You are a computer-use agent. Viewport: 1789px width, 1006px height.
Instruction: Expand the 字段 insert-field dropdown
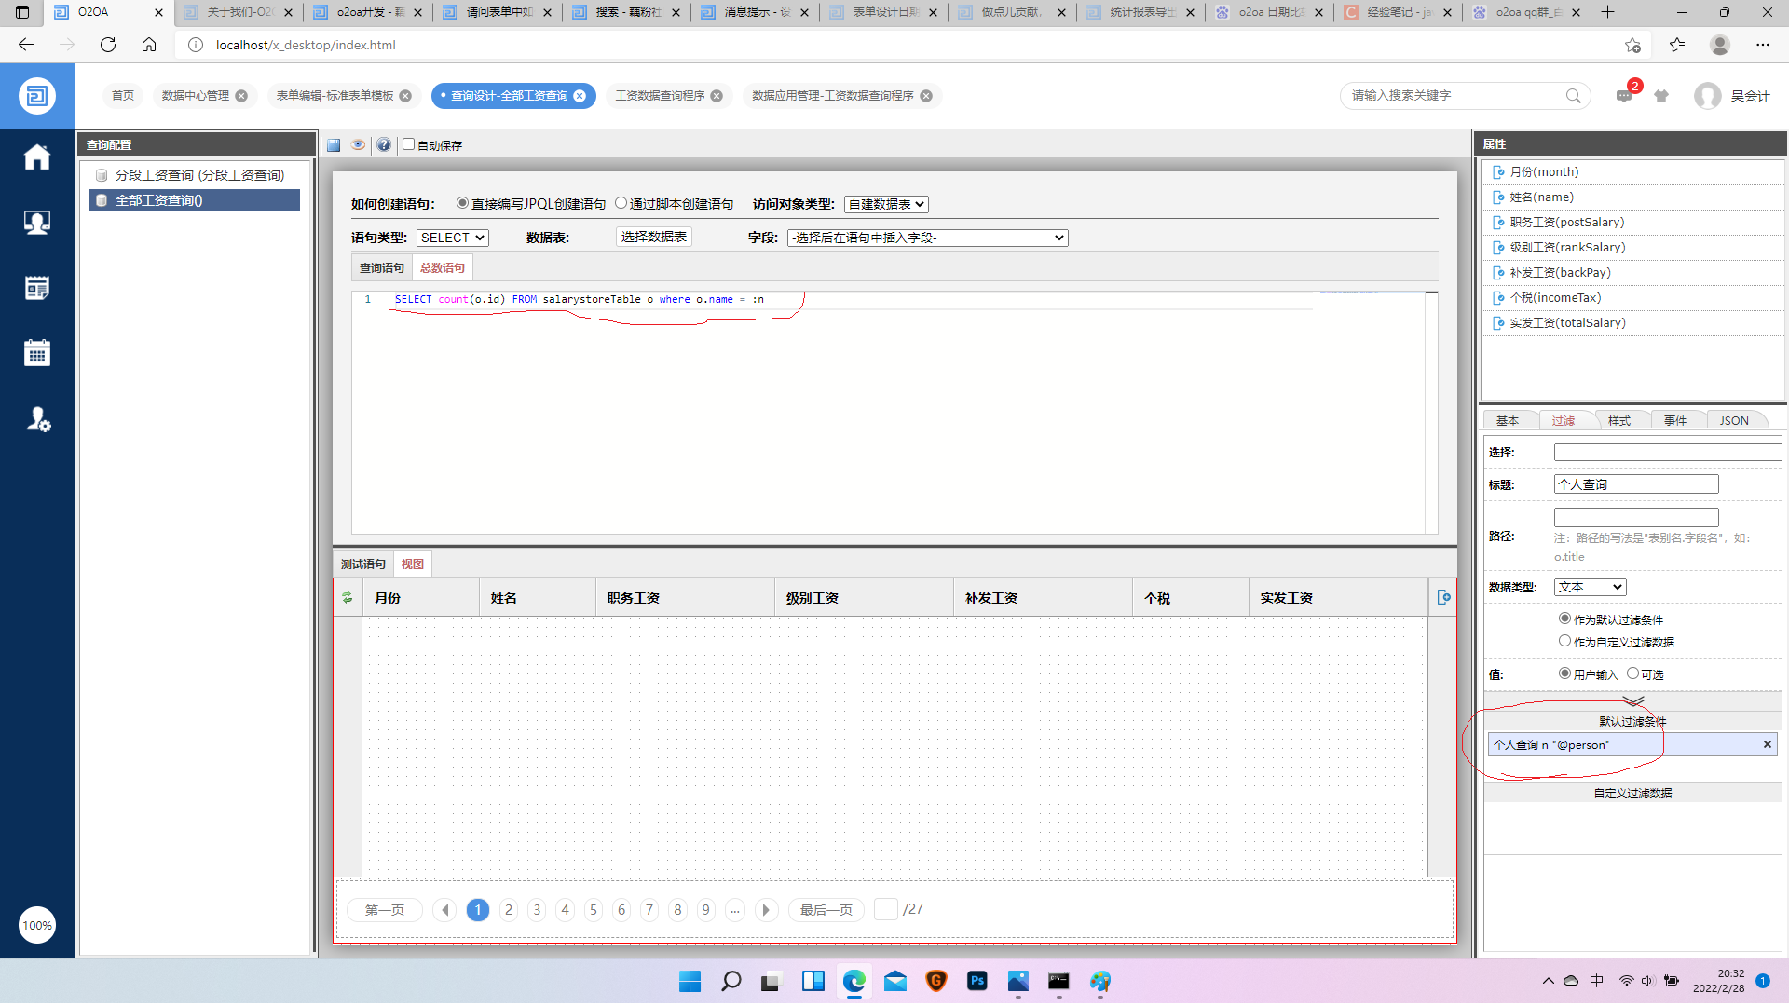tap(927, 238)
